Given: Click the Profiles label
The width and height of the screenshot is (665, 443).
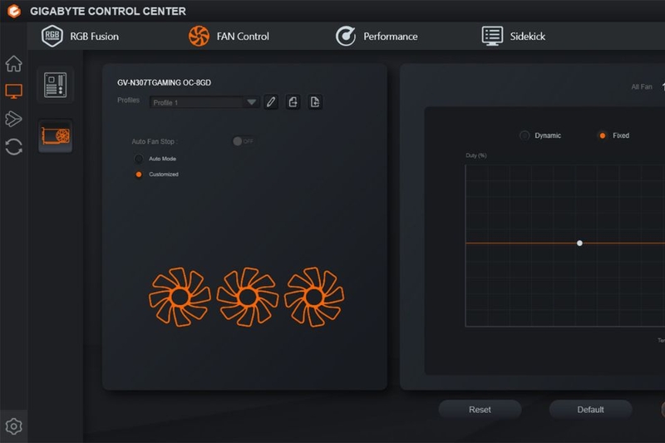Looking at the screenshot, I should pyautogui.click(x=128, y=100).
